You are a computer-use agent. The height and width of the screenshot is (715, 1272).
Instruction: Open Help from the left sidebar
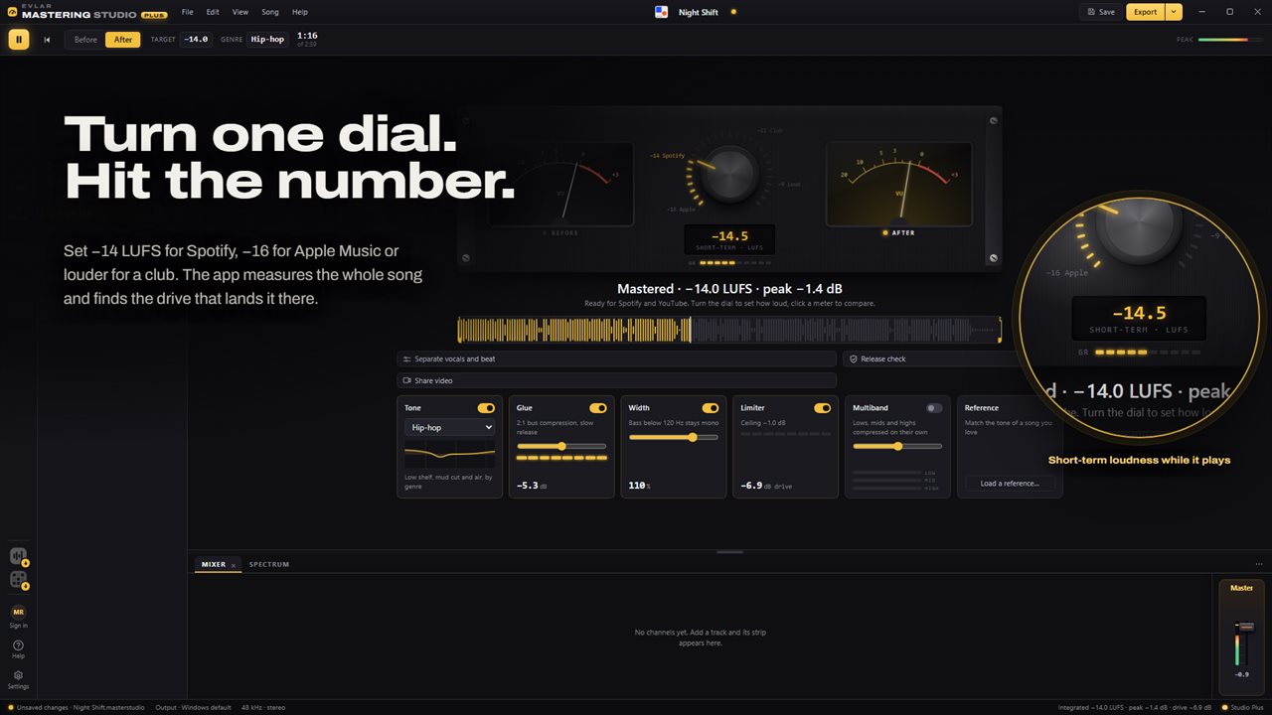tap(18, 648)
